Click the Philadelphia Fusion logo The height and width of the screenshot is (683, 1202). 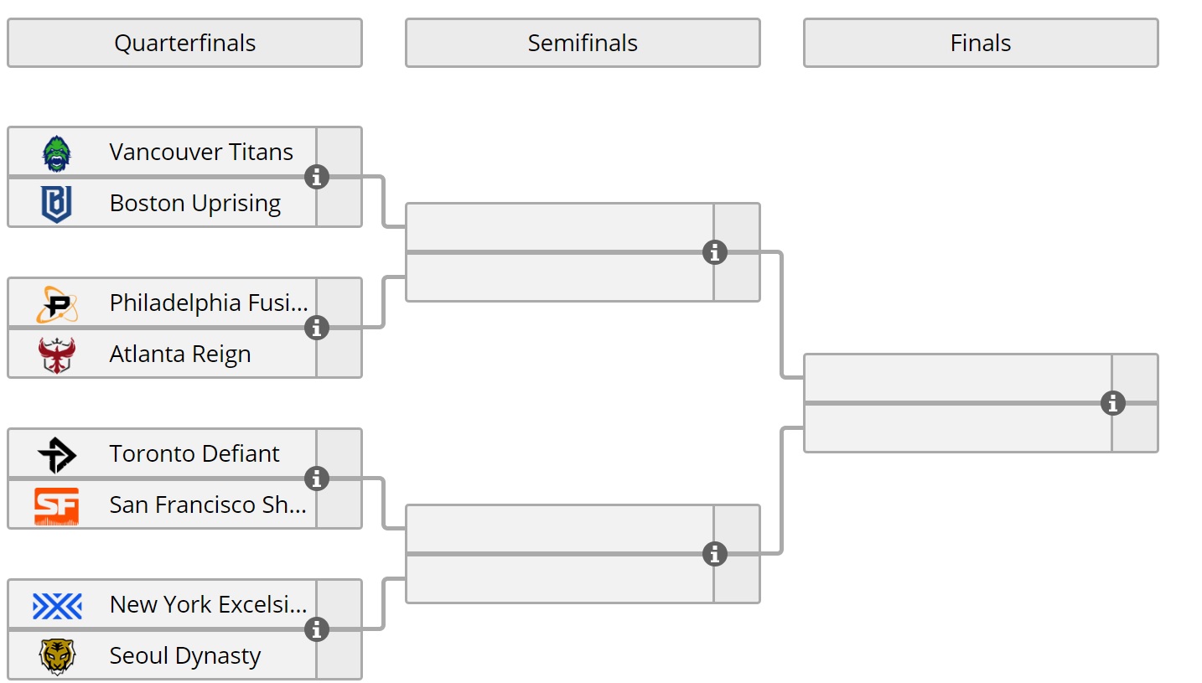(57, 303)
